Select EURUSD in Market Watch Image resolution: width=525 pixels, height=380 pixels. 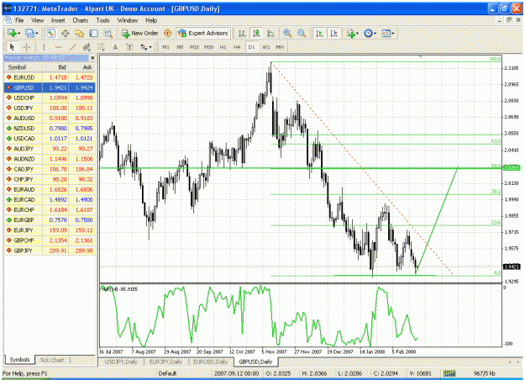pyautogui.click(x=50, y=77)
